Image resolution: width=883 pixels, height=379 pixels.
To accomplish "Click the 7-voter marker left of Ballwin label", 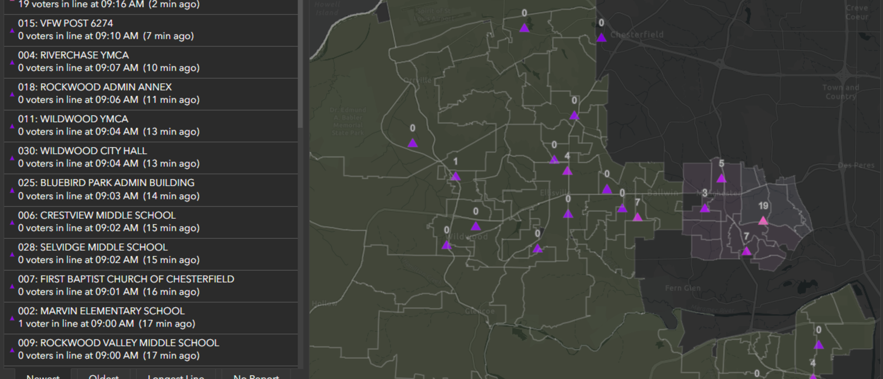I will click(x=637, y=216).
